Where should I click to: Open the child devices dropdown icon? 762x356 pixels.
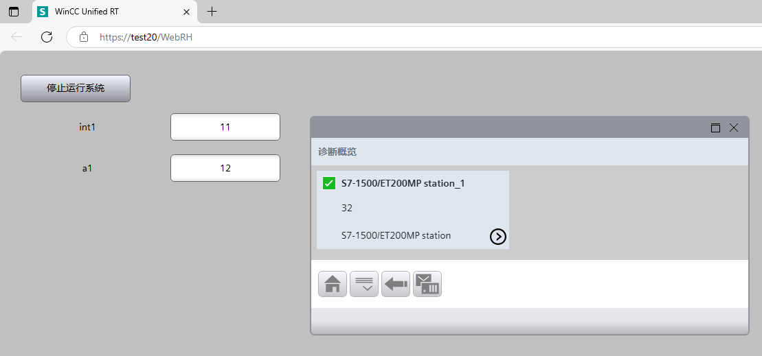pos(364,284)
